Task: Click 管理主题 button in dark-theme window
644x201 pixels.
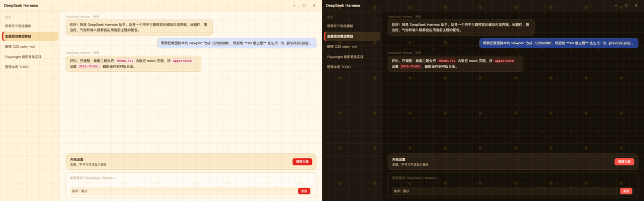Action: pos(624,162)
